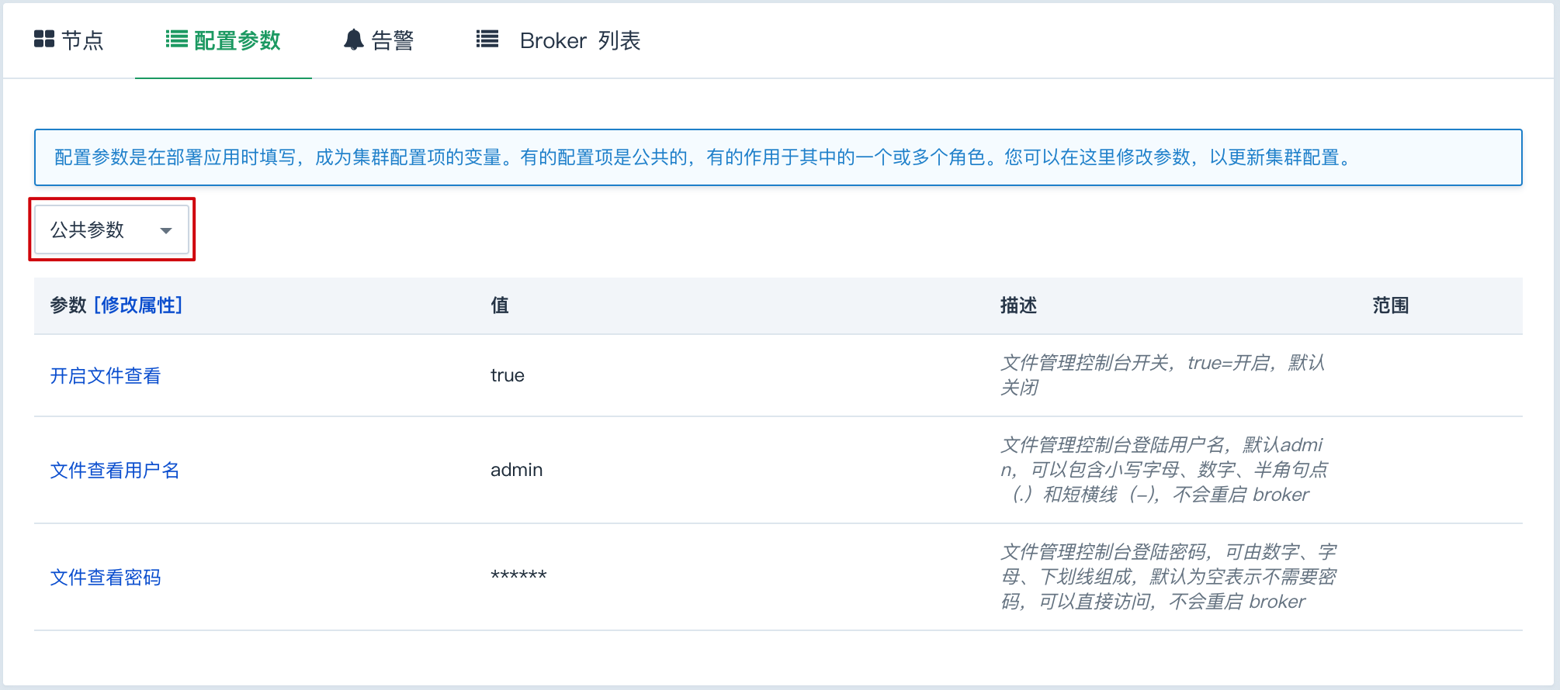Screen dimensions: 1560x690
Task: Click the 值 column header
Action: [x=500, y=305]
